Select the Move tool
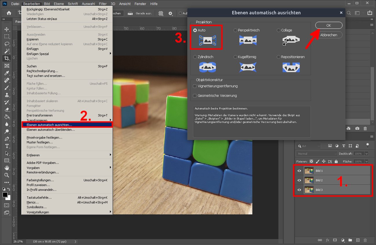The image size is (376, 245). click(x=6, y=29)
